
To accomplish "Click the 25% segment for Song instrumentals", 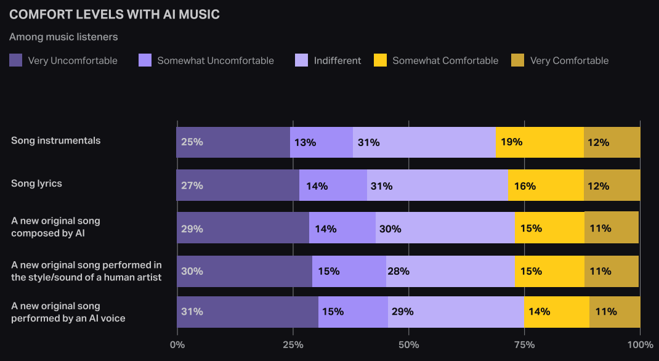I will point(233,142).
